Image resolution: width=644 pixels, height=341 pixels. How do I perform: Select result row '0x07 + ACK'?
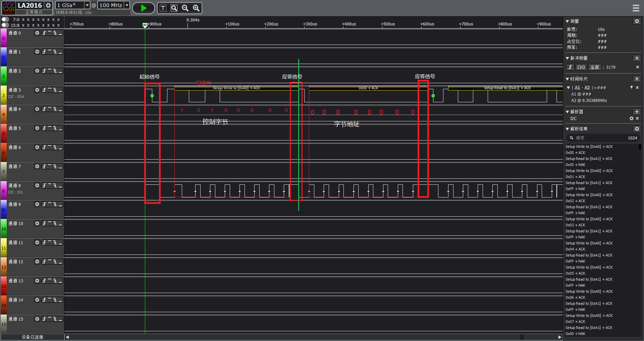pos(602,322)
